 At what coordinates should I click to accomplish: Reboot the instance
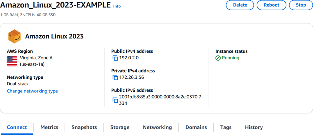tap(271, 5)
